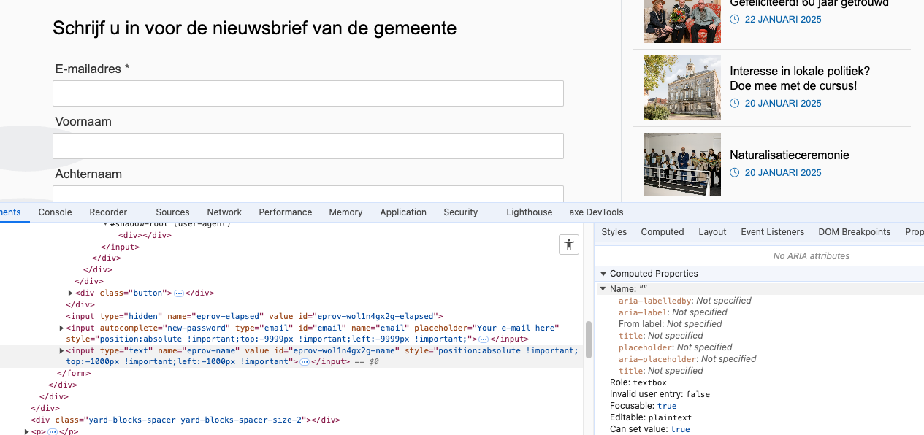Click the placeholder: Not specified row

click(x=675, y=347)
